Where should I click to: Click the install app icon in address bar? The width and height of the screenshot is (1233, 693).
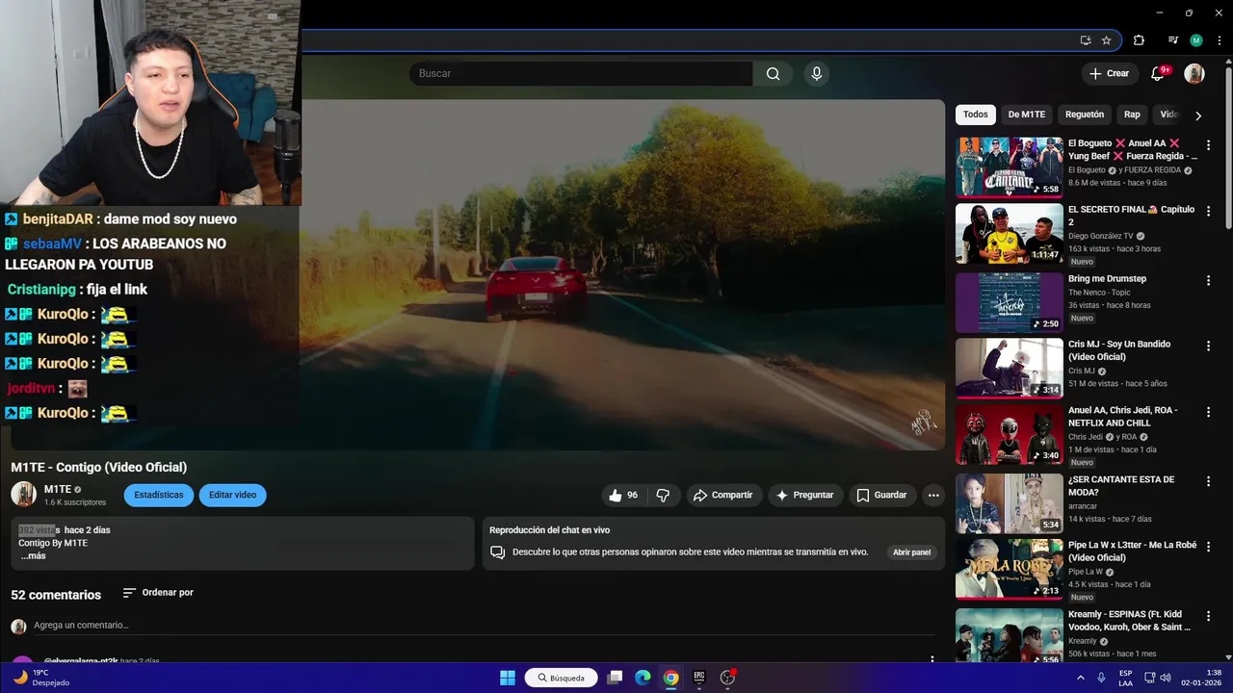(1086, 40)
